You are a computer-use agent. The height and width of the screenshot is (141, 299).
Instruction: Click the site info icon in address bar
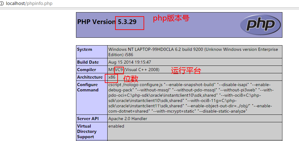[2, 3]
